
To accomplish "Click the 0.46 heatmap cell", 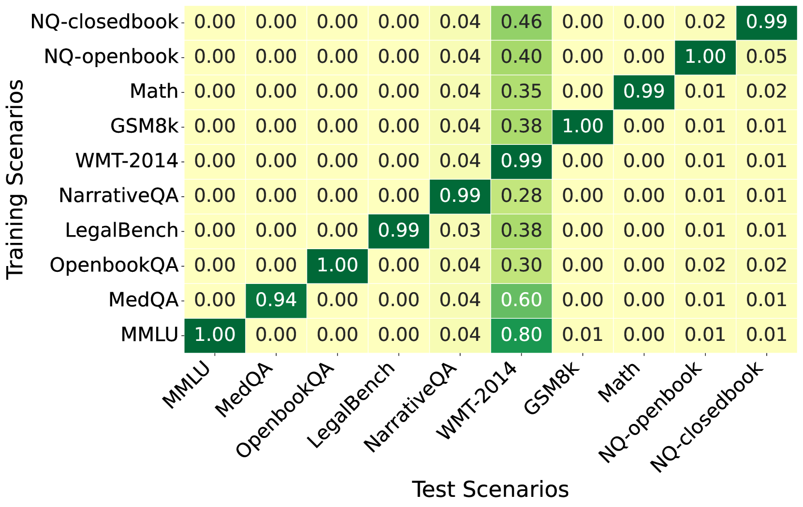I will coord(522,22).
